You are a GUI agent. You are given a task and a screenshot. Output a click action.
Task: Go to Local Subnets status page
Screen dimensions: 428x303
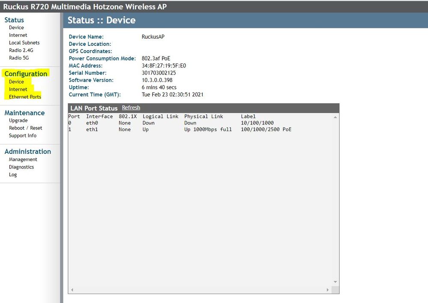(24, 43)
